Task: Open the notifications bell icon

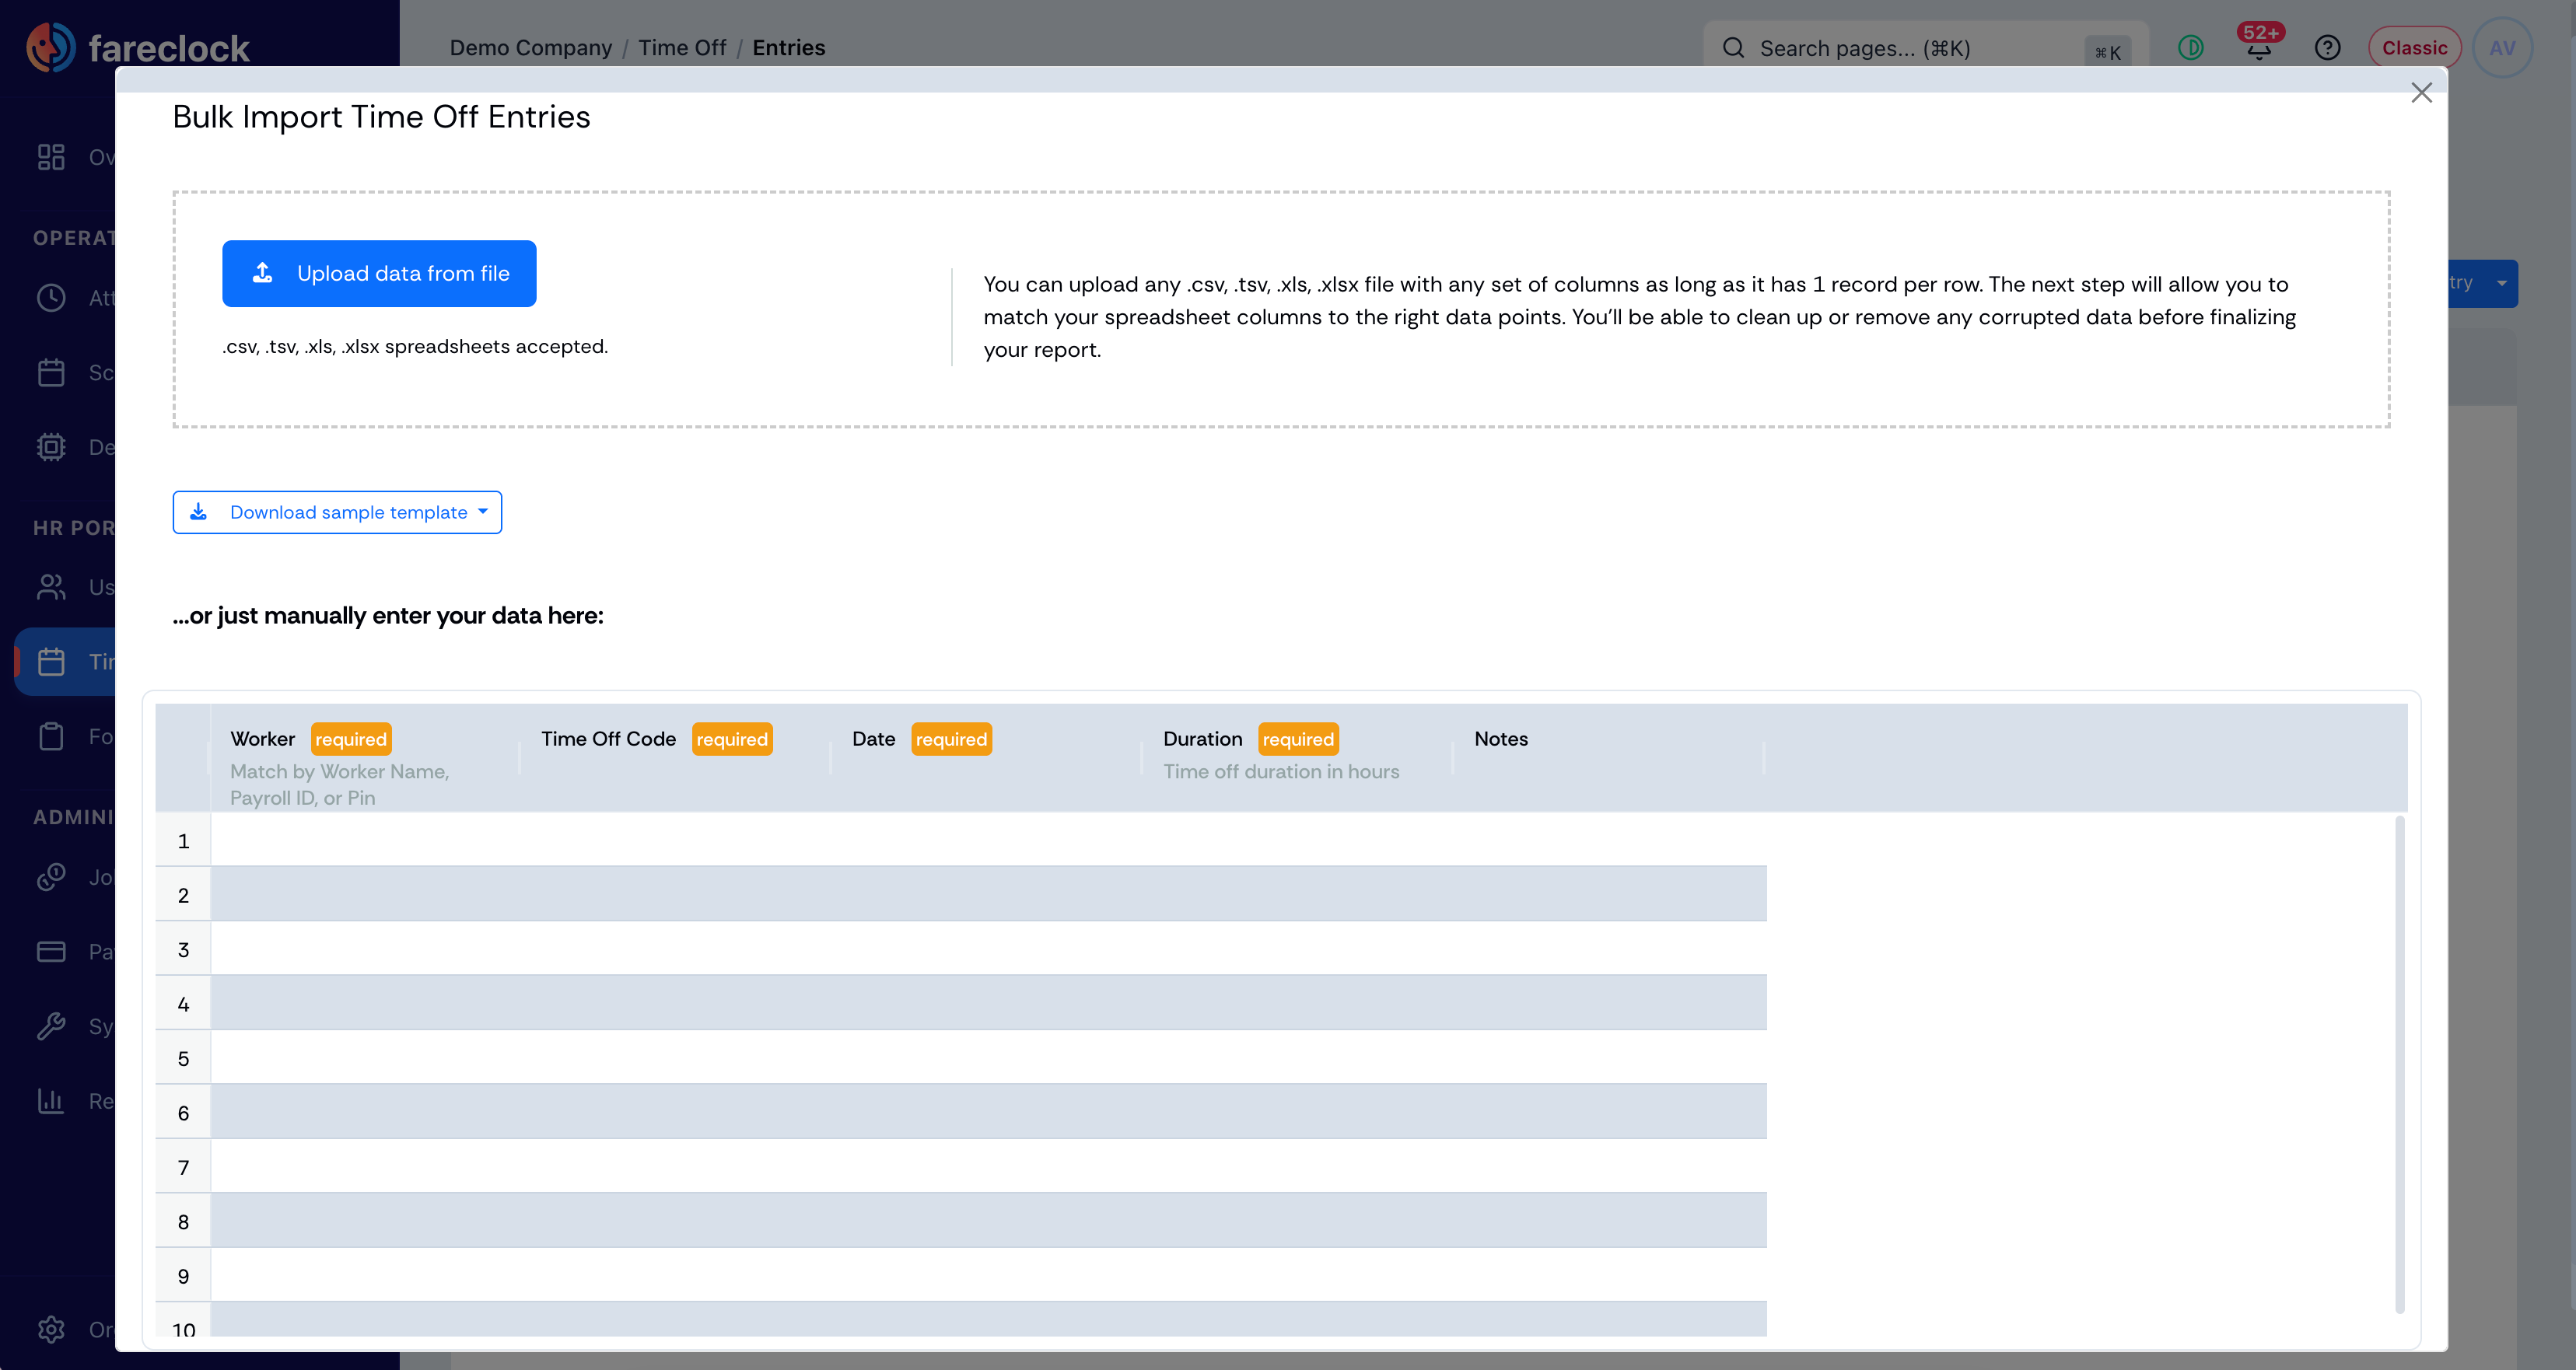Action: pos(2259,47)
